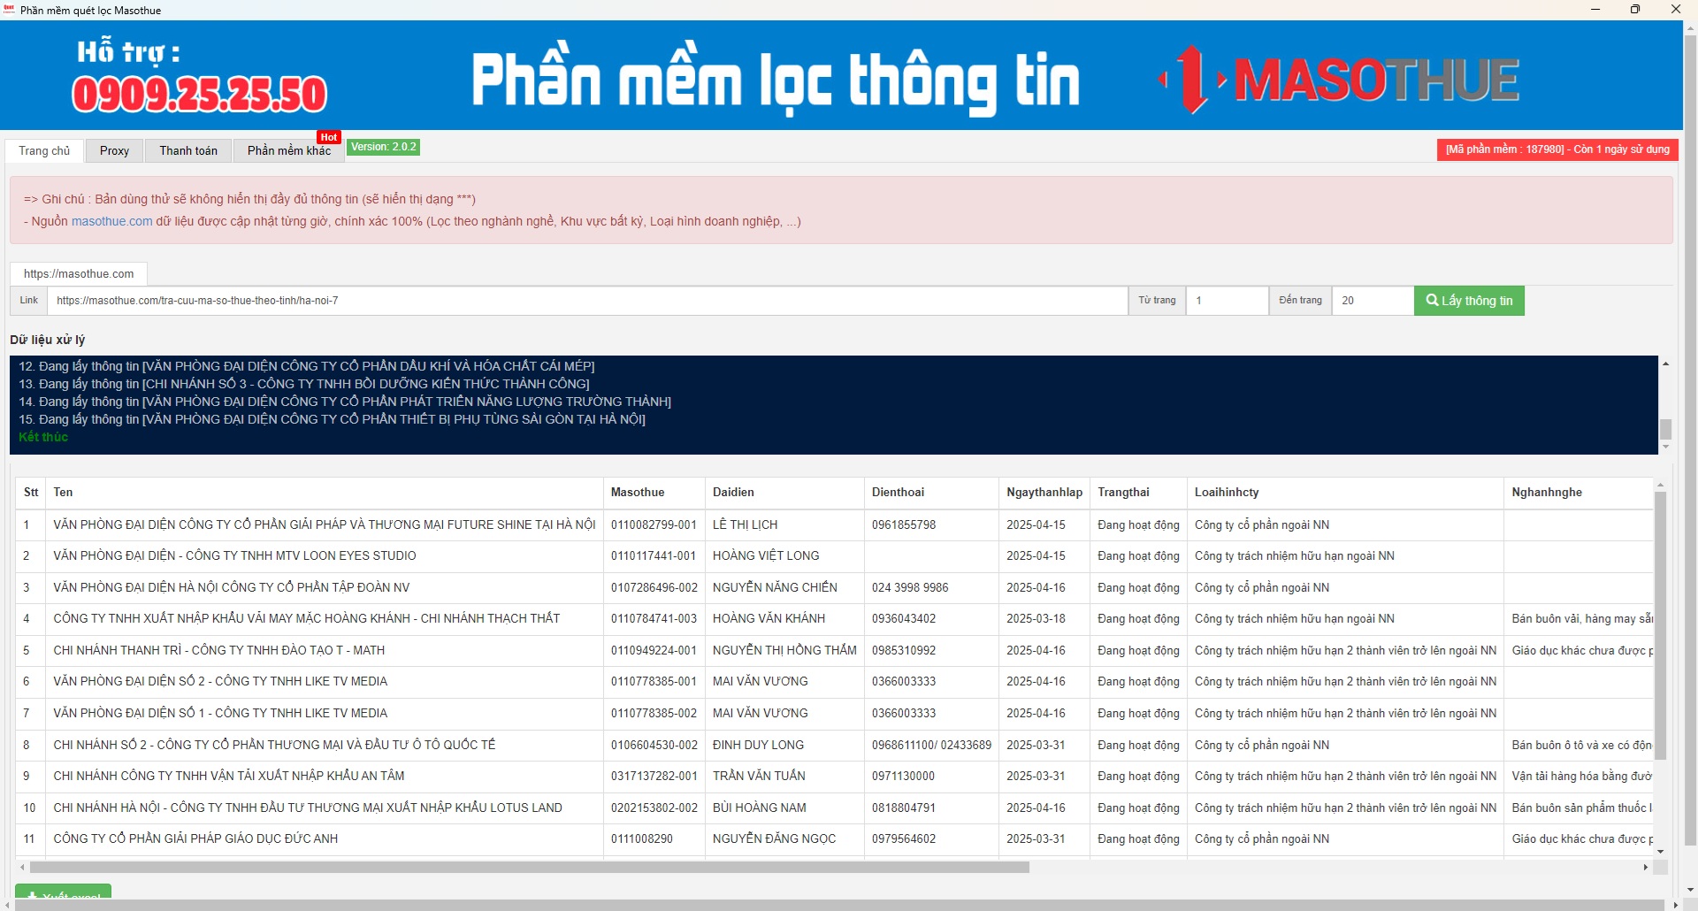
Task: Click the masothue.com source link
Action: click(111, 221)
